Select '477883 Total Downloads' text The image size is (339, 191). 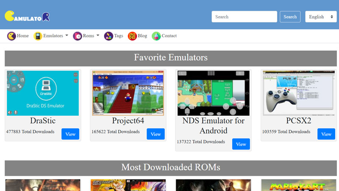30,132
